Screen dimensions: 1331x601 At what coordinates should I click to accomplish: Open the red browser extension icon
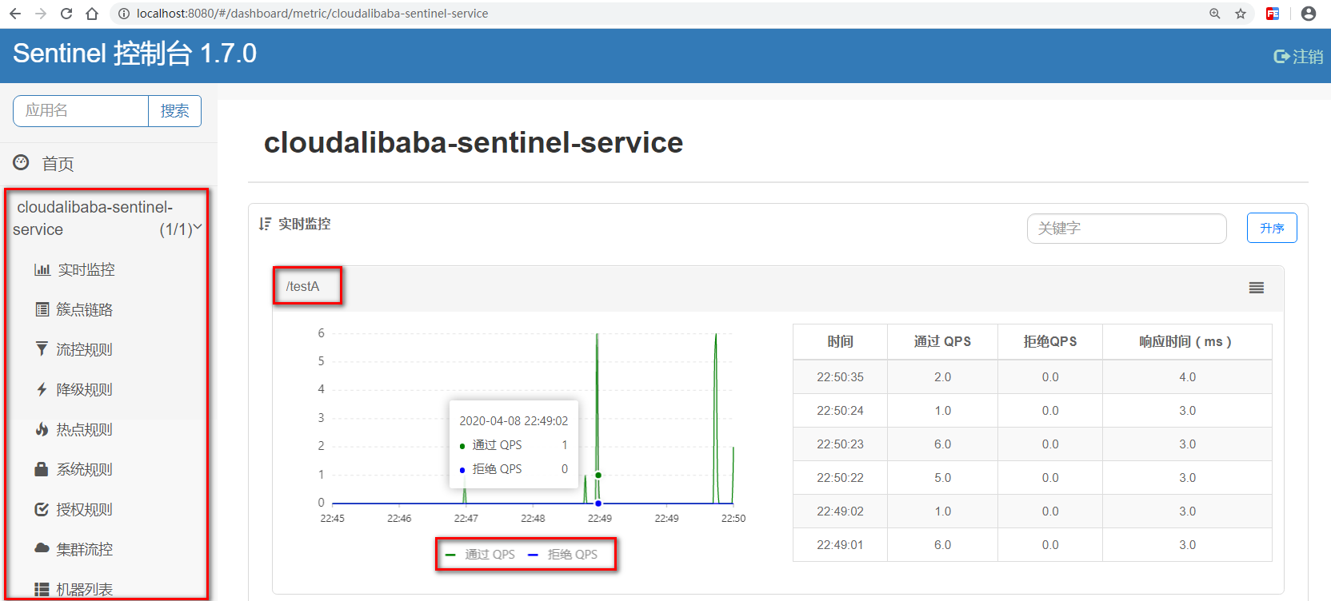pyautogui.click(x=1273, y=14)
